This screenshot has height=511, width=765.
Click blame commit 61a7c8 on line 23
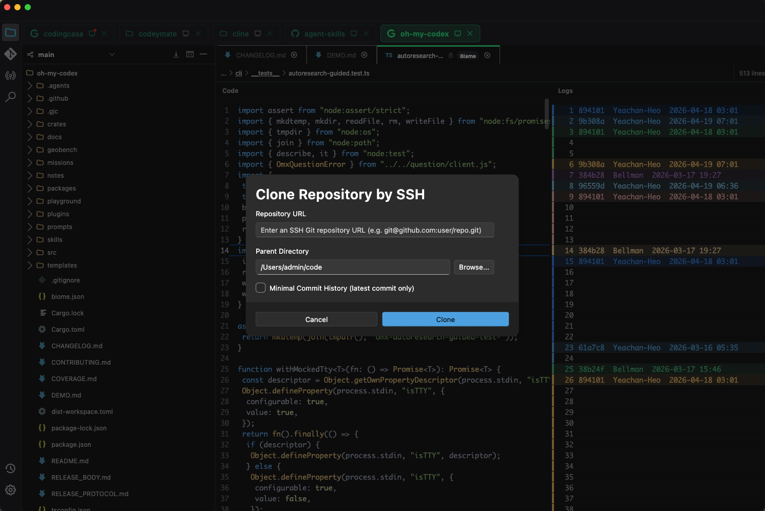591,348
